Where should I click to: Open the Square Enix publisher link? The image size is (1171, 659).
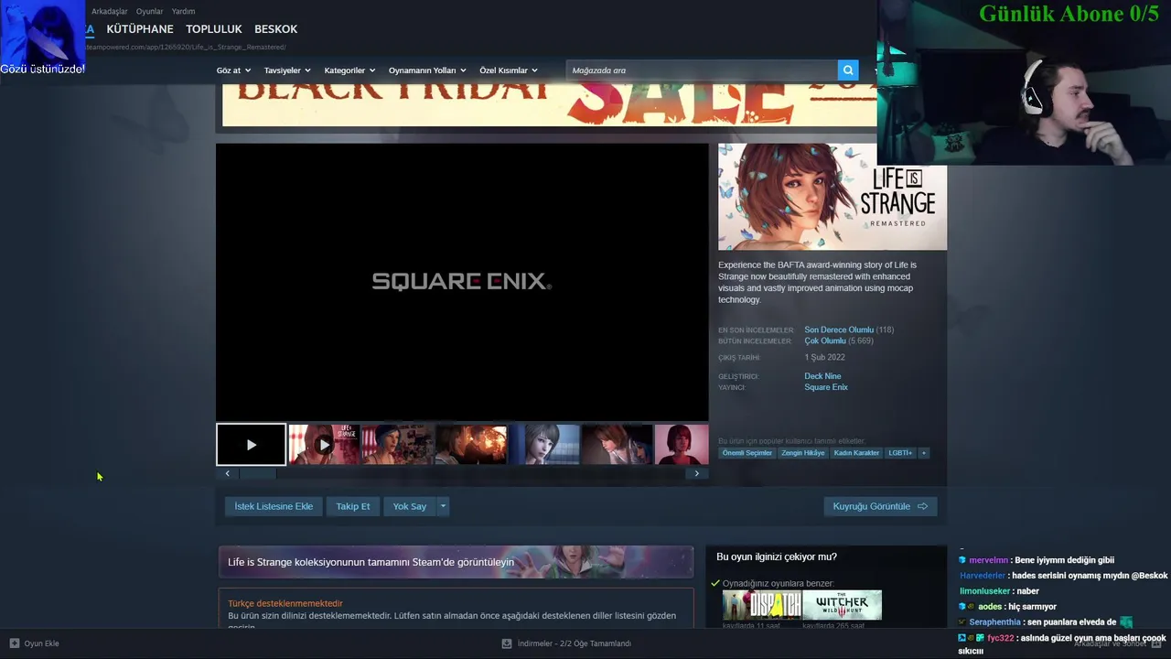point(826,387)
